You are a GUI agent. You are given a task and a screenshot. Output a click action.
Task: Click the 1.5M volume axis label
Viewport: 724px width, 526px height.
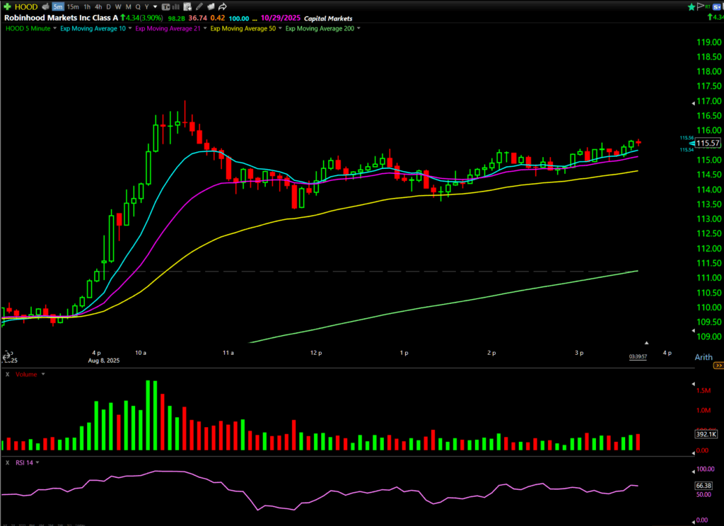pos(703,391)
